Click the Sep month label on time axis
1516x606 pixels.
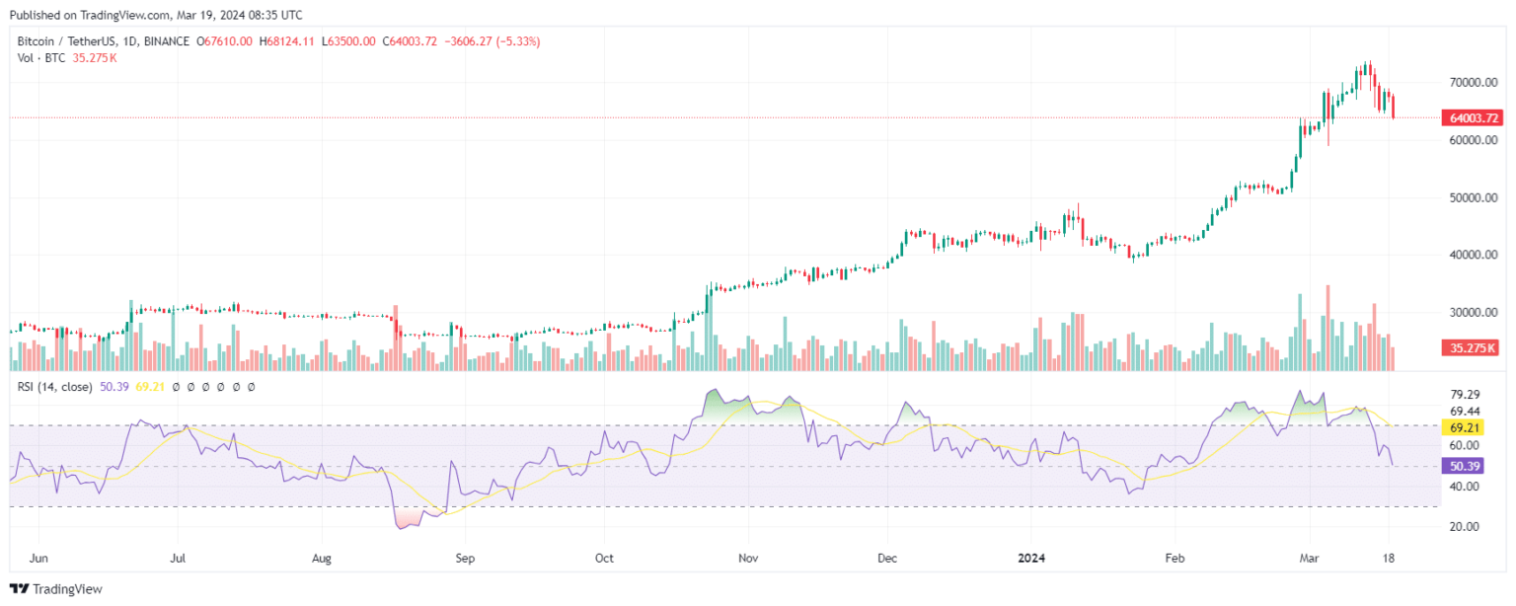tap(465, 558)
